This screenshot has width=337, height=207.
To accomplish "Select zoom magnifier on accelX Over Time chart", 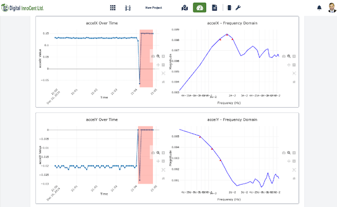I will [x=158, y=56].
